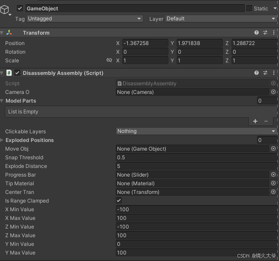Click Scale Y value field
Screen dimensions: 279x261
(x=200, y=61)
